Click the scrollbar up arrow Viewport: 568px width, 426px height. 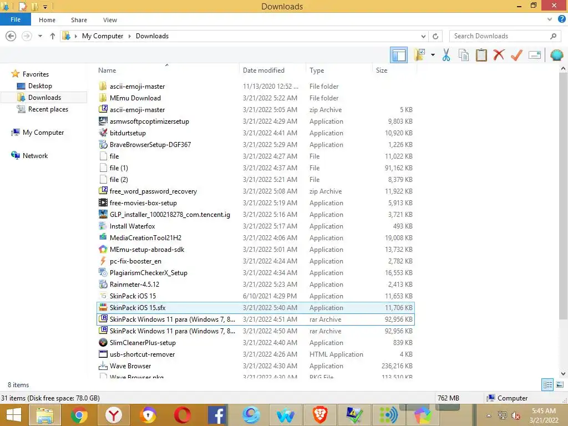[x=563, y=68]
